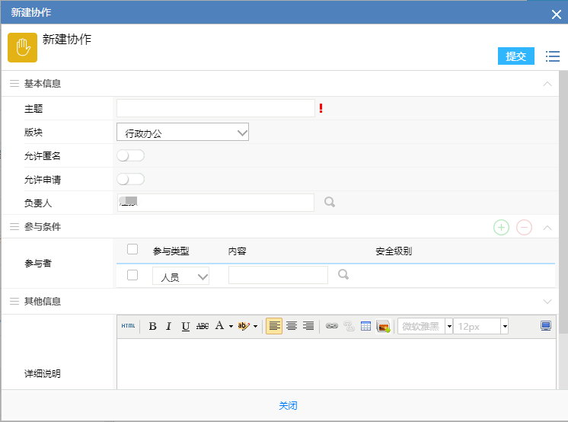Collapse the 基本信息 section
The height and width of the screenshot is (422, 568).
(547, 84)
